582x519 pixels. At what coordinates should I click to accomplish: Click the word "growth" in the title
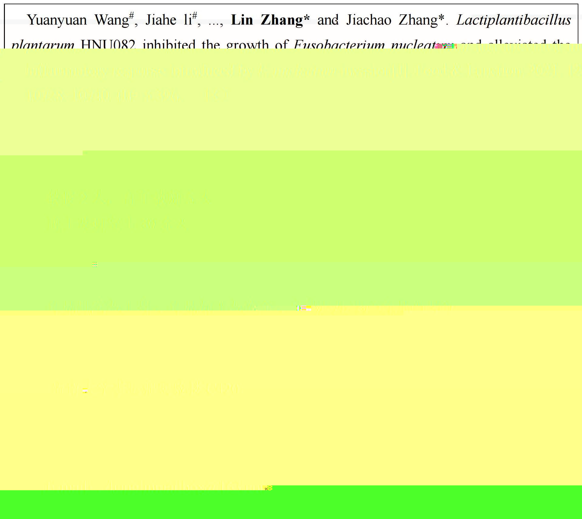(247, 45)
